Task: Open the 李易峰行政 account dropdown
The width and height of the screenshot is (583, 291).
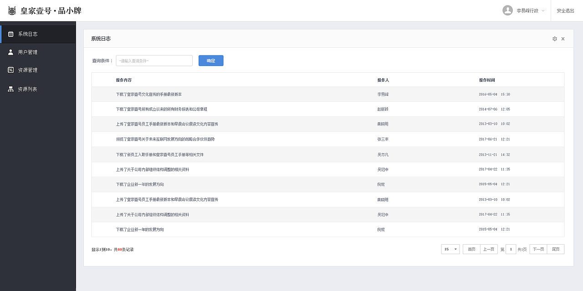Action: pyautogui.click(x=531, y=10)
